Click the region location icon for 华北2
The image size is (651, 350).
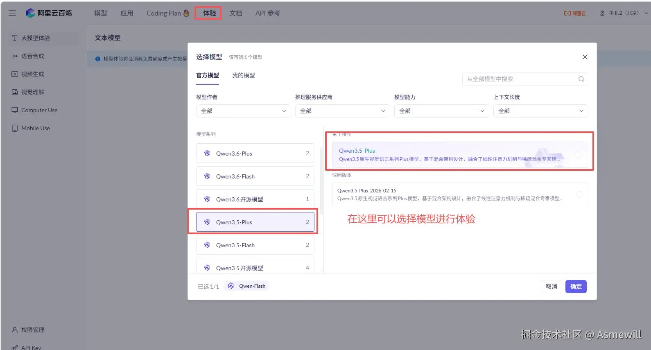pyautogui.click(x=602, y=13)
